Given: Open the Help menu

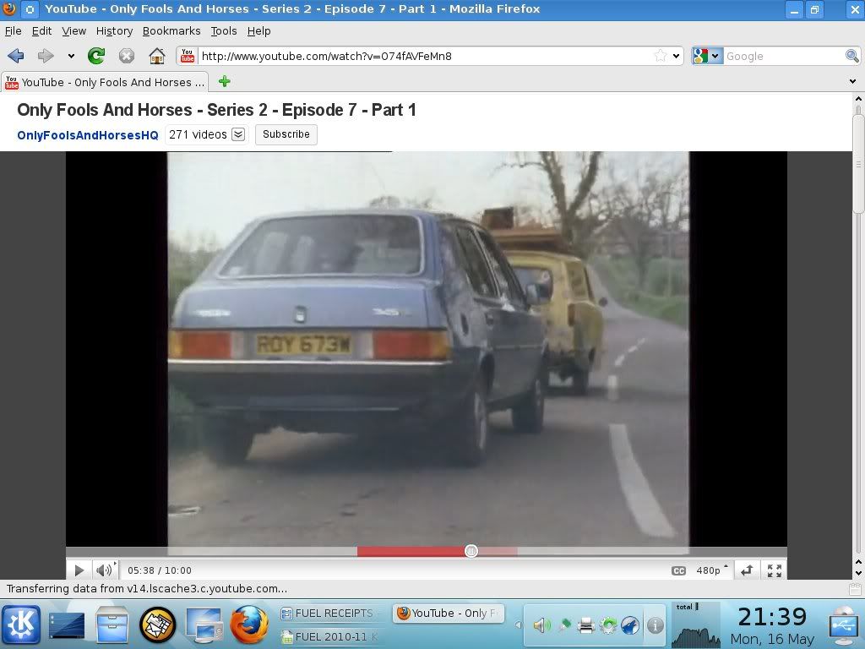Looking at the screenshot, I should click(x=258, y=31).
